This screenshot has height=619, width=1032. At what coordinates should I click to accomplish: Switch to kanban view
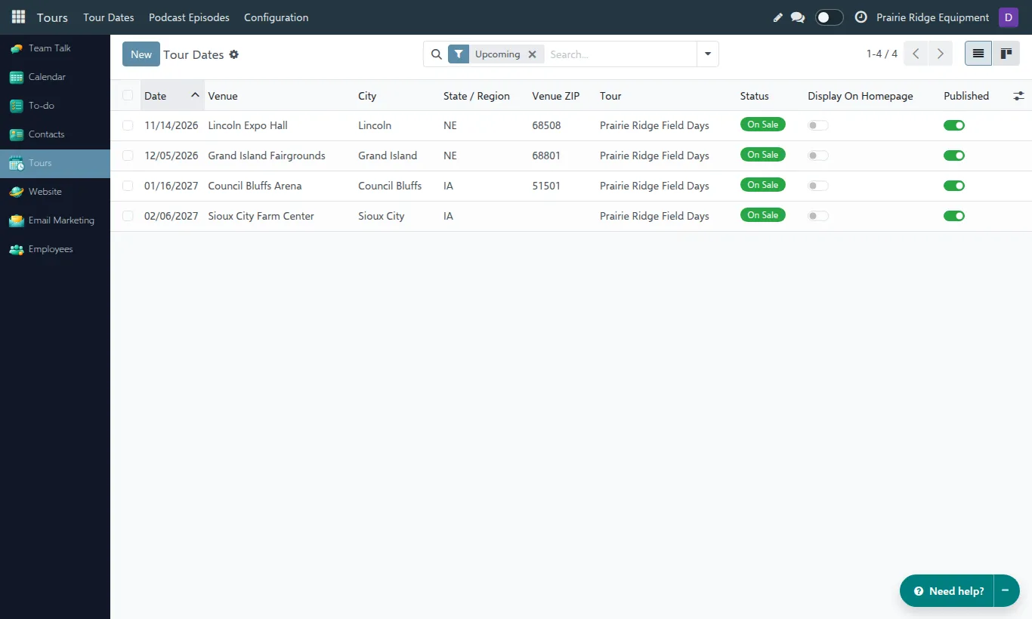1006,54
